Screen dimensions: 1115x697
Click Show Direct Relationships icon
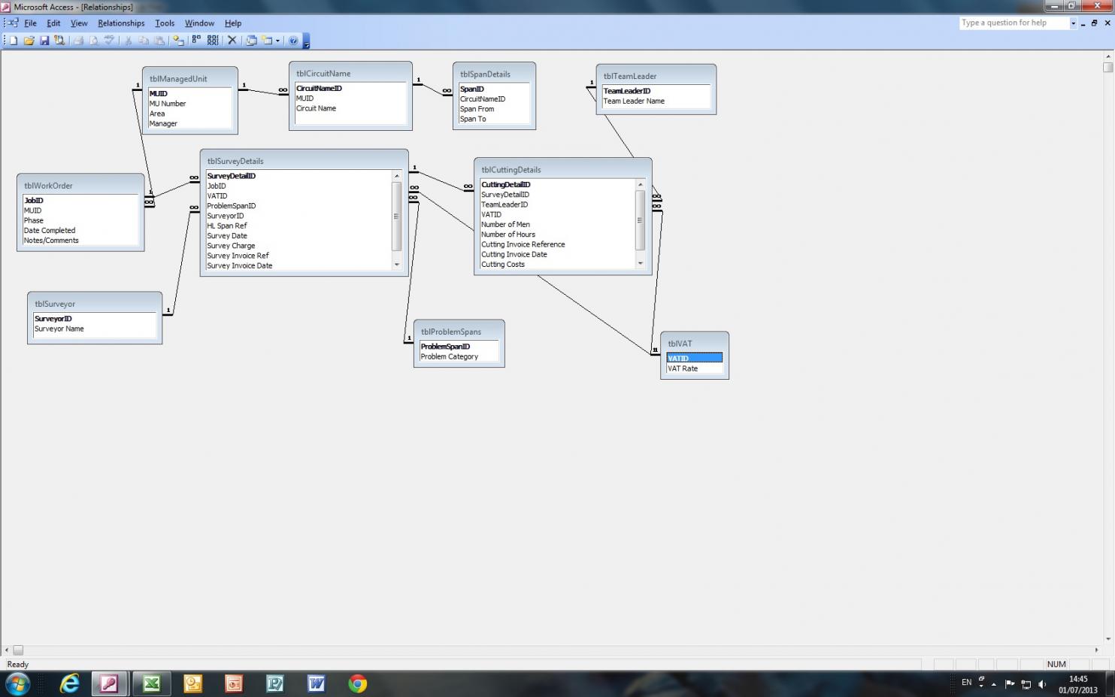(x=196, y=41)
